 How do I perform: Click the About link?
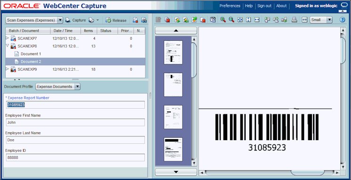point(281,6)
